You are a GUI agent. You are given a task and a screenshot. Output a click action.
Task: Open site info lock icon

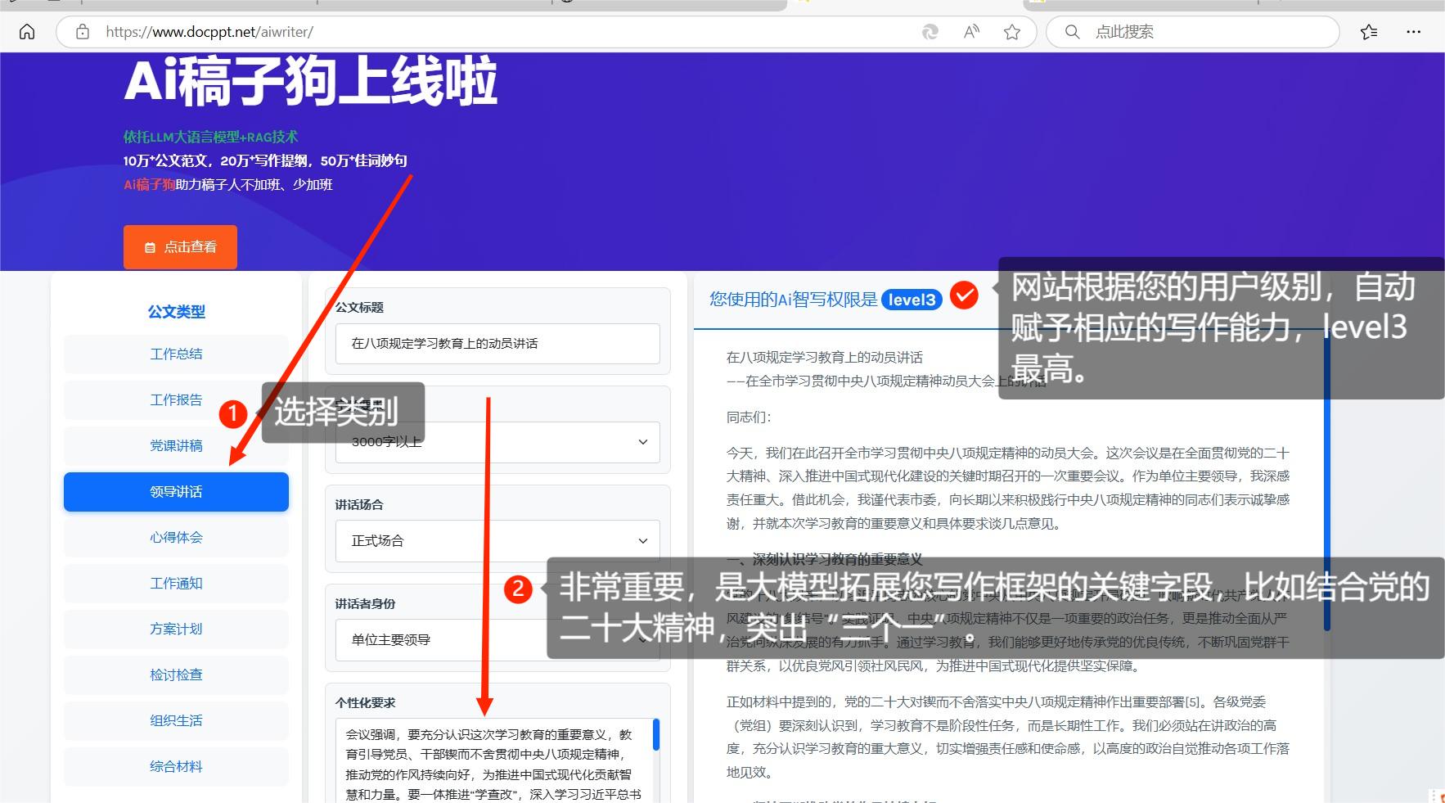pos(83,32)
